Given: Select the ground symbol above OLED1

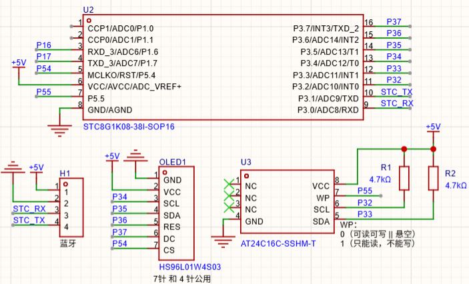Looking at the screenshot, I should [138, 158].
